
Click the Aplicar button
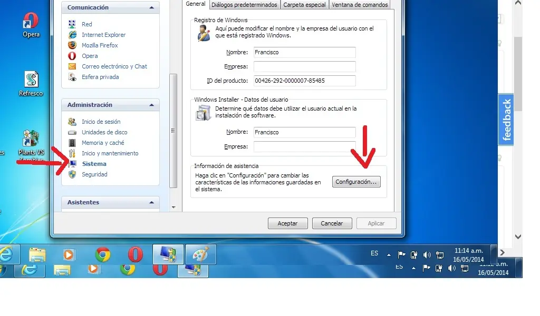[376, 223]
